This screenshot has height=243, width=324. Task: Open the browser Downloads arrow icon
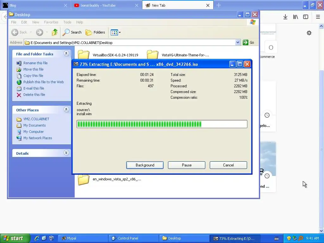tap(285, 17)
